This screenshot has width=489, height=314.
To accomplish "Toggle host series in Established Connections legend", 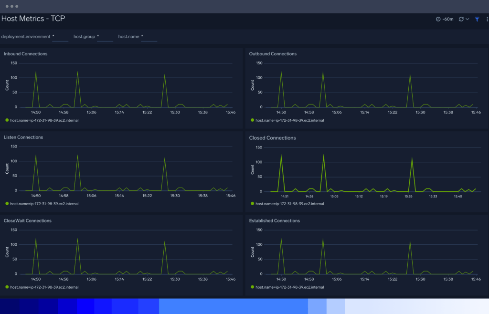I will point(290,287).
